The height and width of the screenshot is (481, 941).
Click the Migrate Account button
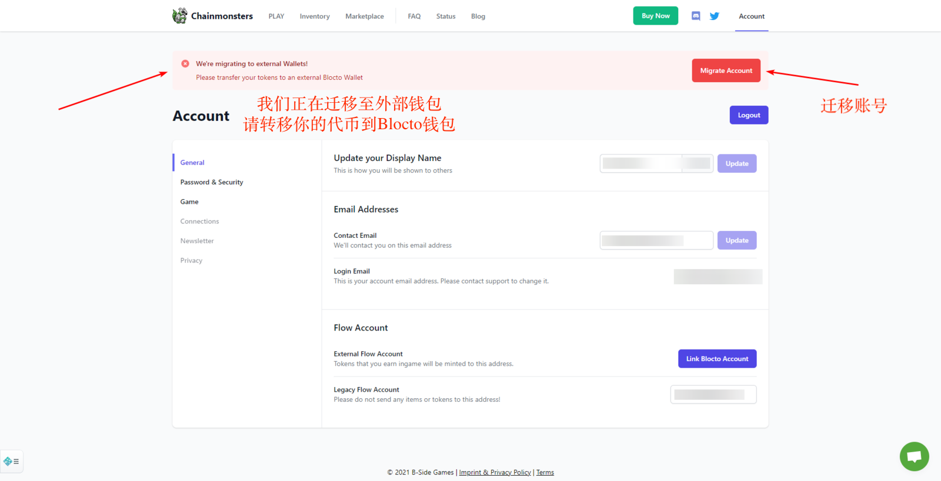pos(726,70)
